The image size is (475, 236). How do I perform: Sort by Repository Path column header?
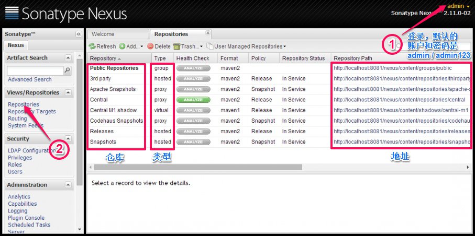[x=401, y=58]
